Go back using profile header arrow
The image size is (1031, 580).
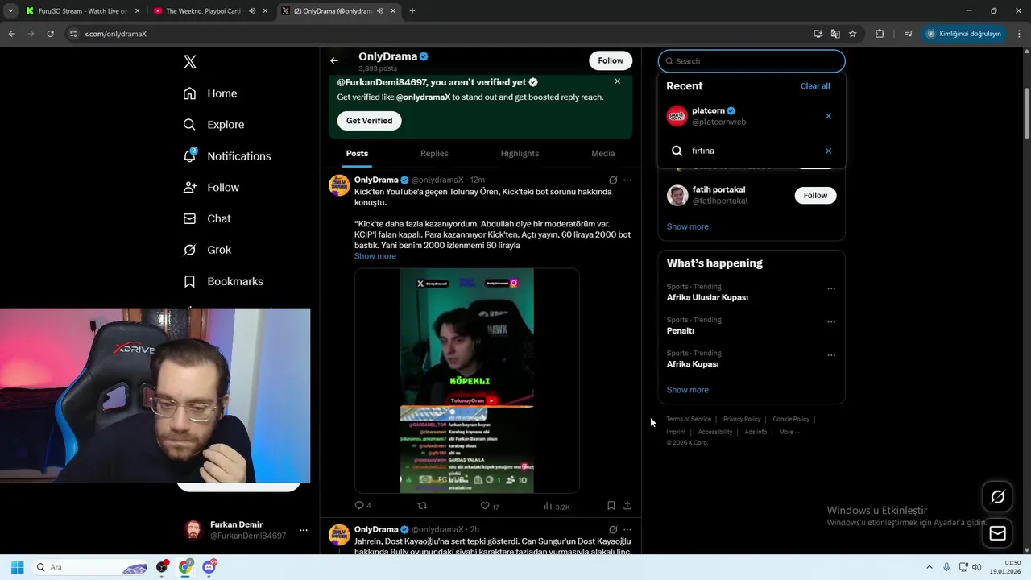[x=334, y=60]
